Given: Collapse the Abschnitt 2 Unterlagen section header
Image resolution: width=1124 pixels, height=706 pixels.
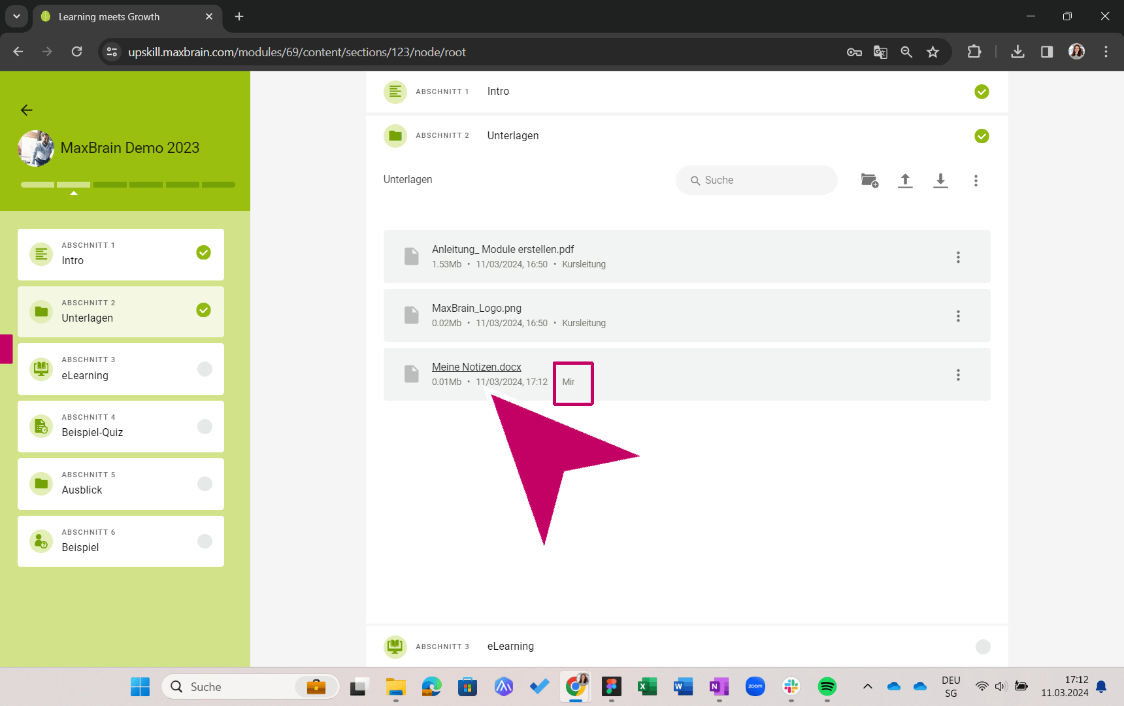Looking at the screenshot, I should pos(686,136).
